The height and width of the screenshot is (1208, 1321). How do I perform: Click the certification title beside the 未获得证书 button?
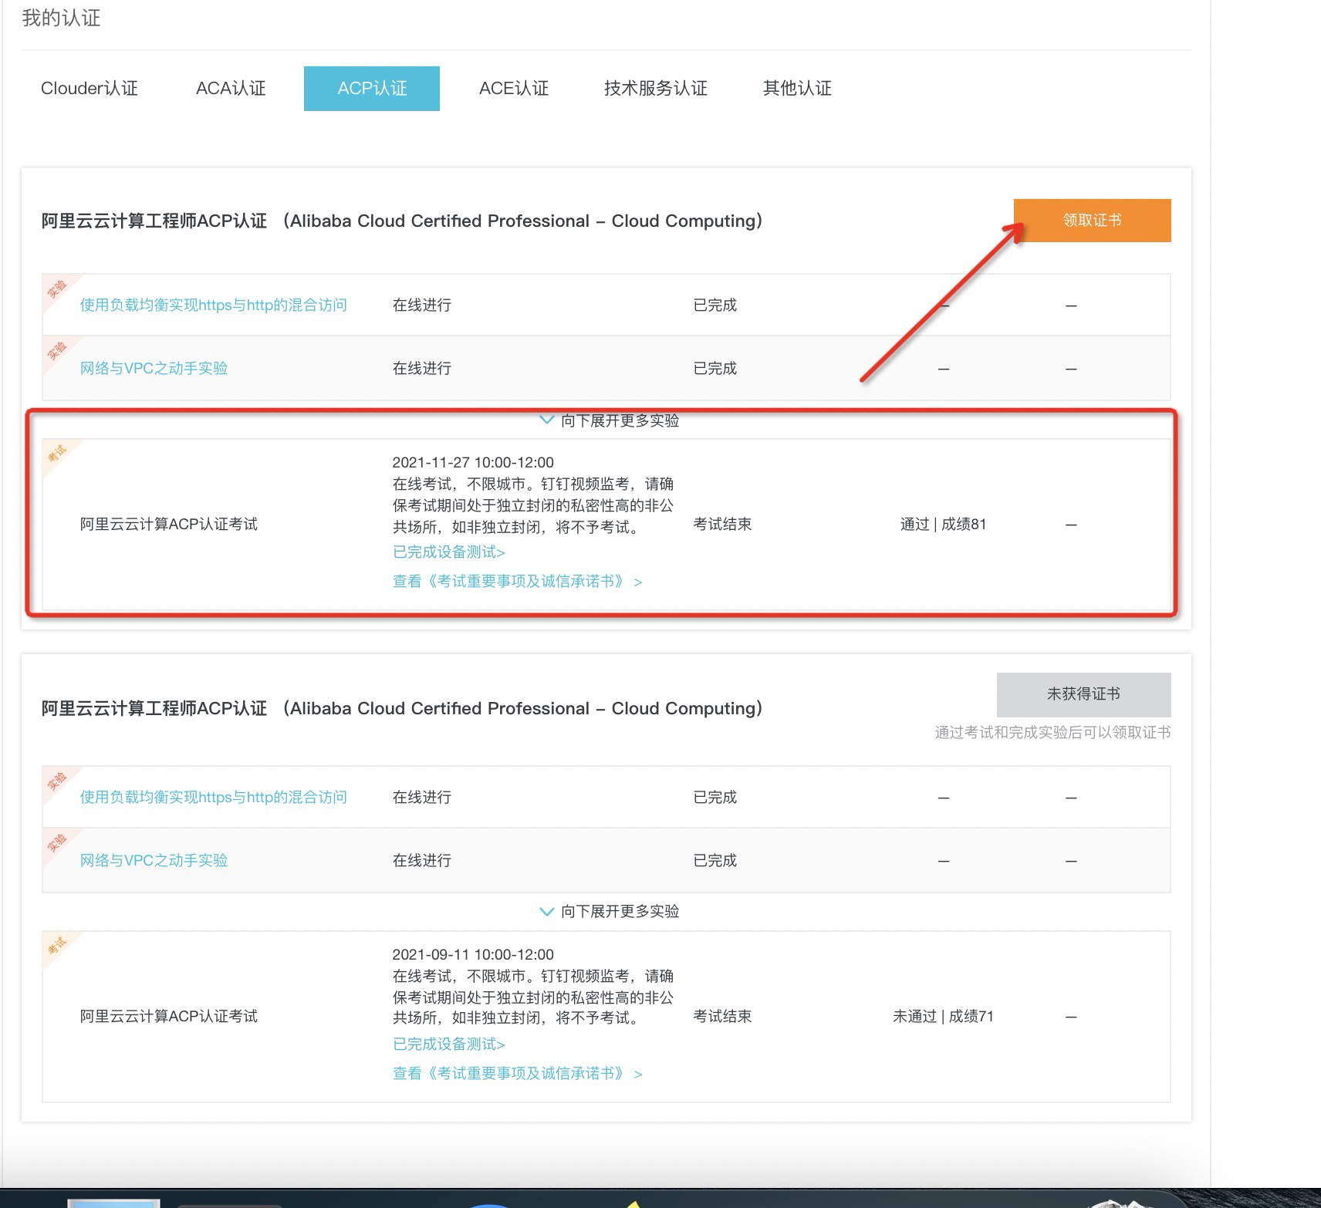(x=402, y=709)
